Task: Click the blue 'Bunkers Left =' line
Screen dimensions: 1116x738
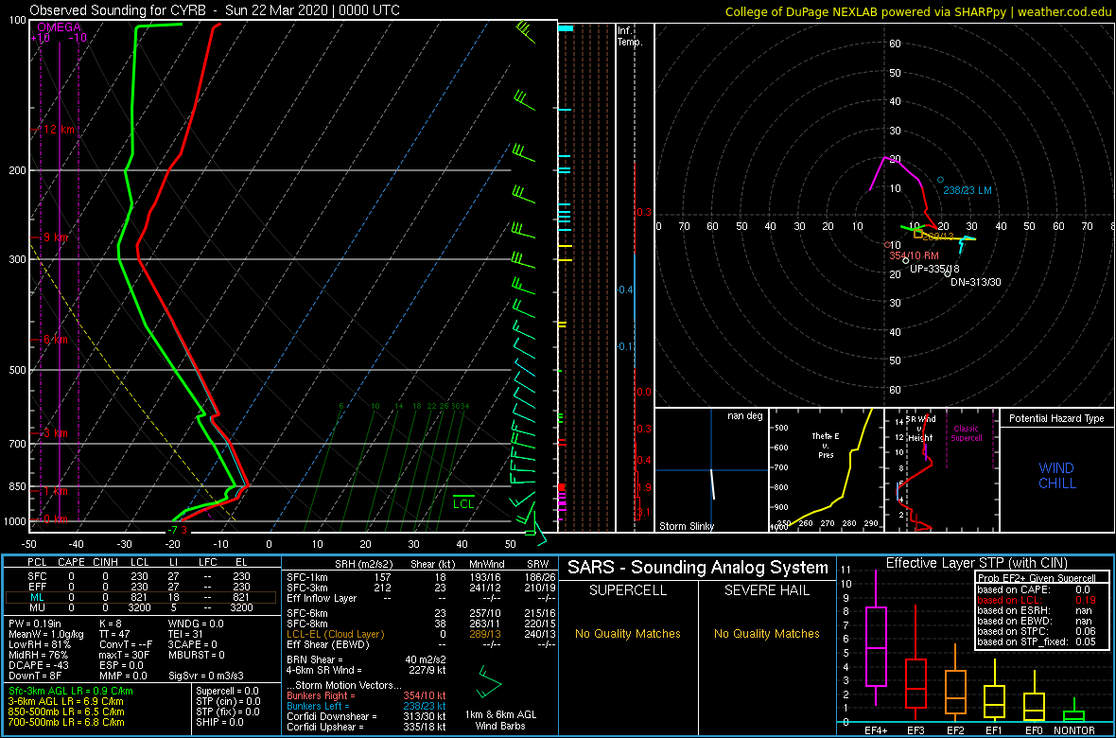Action: click(367, 706)
